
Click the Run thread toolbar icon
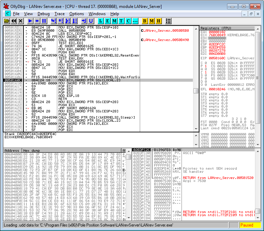(37, 21)
